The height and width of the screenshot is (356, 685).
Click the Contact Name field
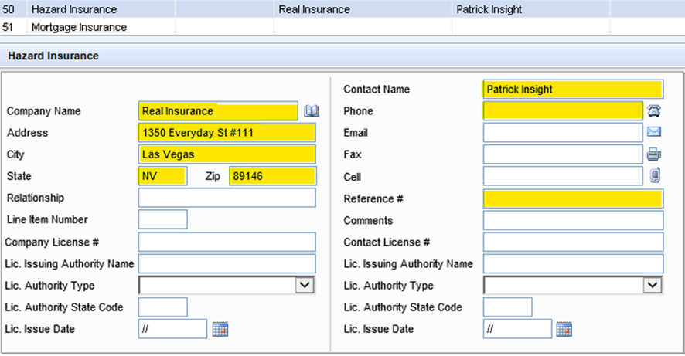pos(573,90)
